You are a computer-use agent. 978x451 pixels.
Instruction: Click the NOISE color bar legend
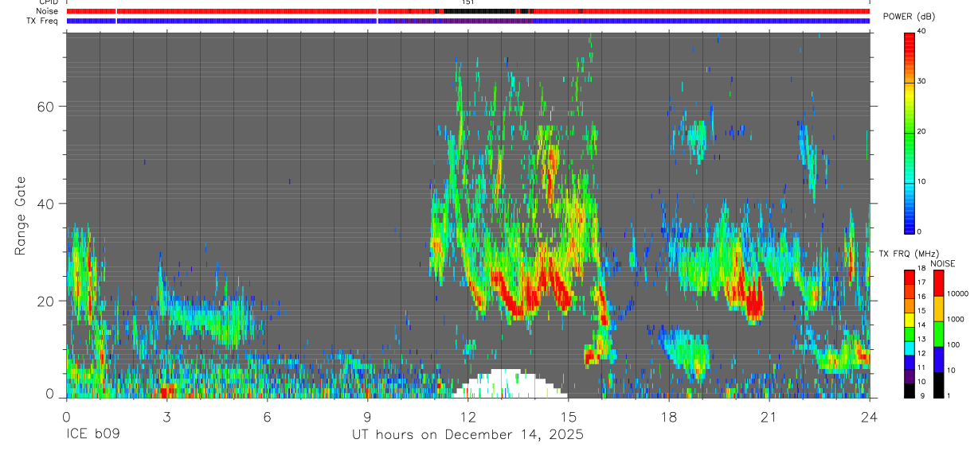coord(939,334)
